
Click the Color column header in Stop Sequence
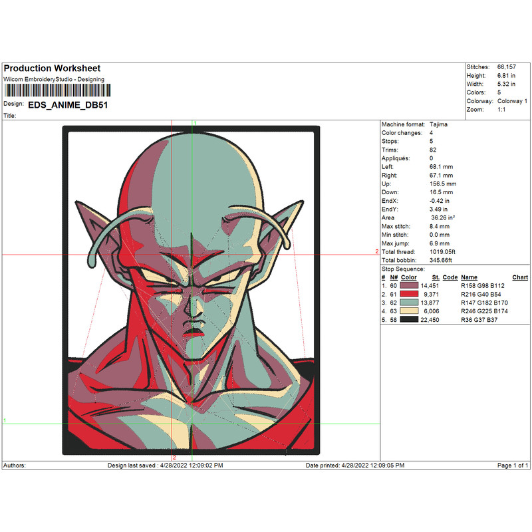(409, 277)
